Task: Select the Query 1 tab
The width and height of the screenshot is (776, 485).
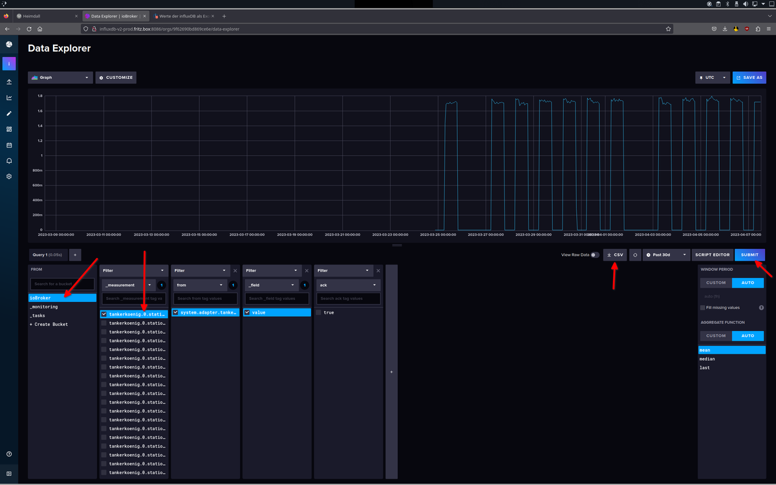Action: (48, 255)
